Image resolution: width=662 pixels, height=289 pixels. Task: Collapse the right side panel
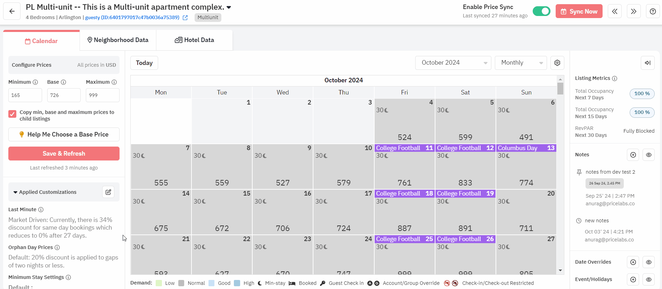coord(647,63)
